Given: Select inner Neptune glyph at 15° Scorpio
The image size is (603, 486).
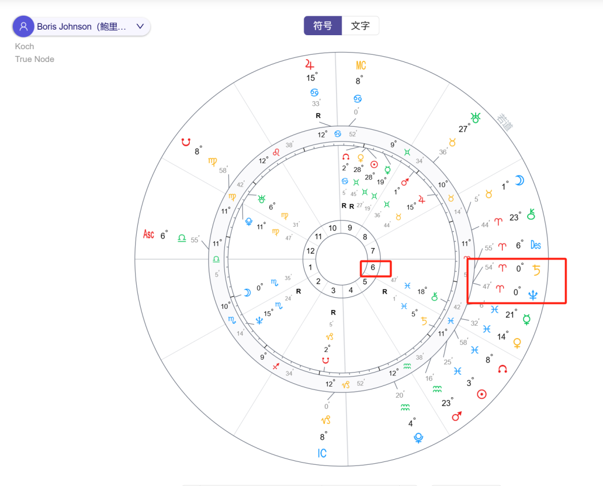Looking at the screenshot, I should click(x=259, y=321).
